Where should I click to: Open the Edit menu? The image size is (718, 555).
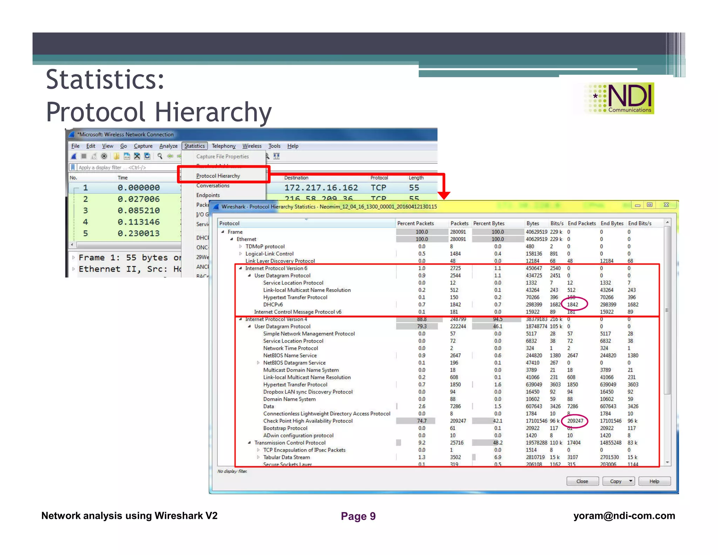click(x=91, y=146)
